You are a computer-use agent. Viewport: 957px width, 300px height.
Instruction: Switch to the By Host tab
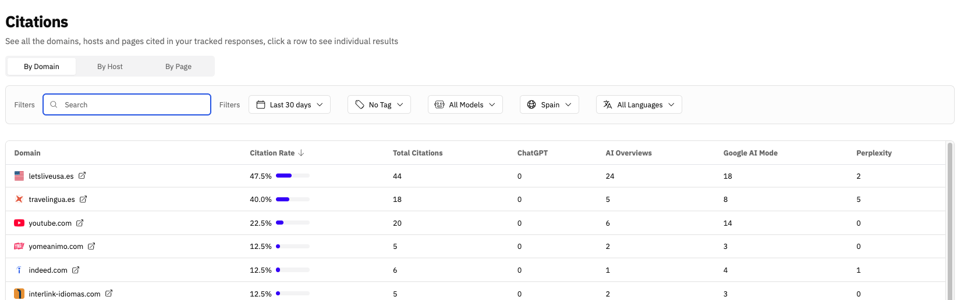pyautogui.click(x=109, y=66)
